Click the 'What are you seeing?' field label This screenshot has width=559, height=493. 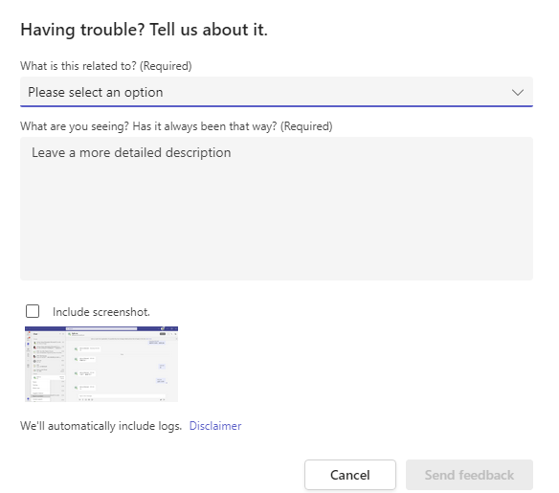176,126
